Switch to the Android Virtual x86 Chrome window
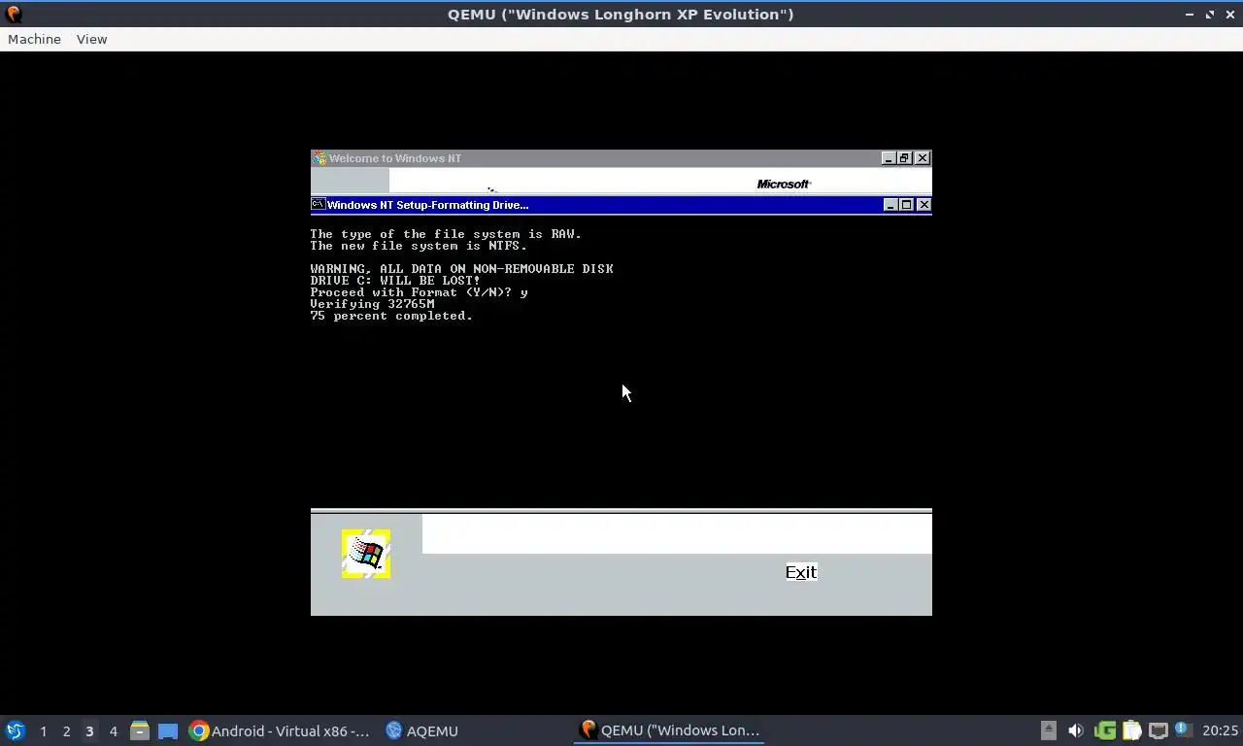 (x=280, y=730)
